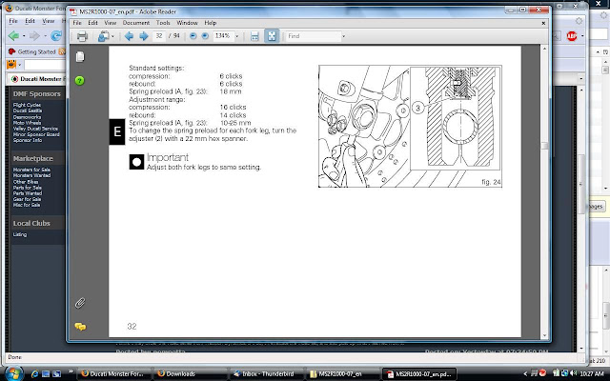Toggle the fit page view button
Screen dimensions: 610x381
pos(270,36)
